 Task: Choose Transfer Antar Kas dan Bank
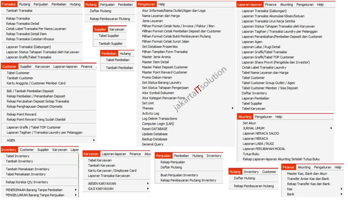click(x=308, y=179)
